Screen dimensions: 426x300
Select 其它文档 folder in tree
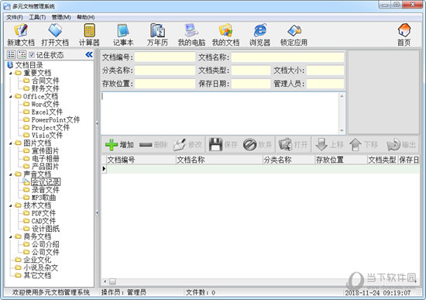pos(37,276)
